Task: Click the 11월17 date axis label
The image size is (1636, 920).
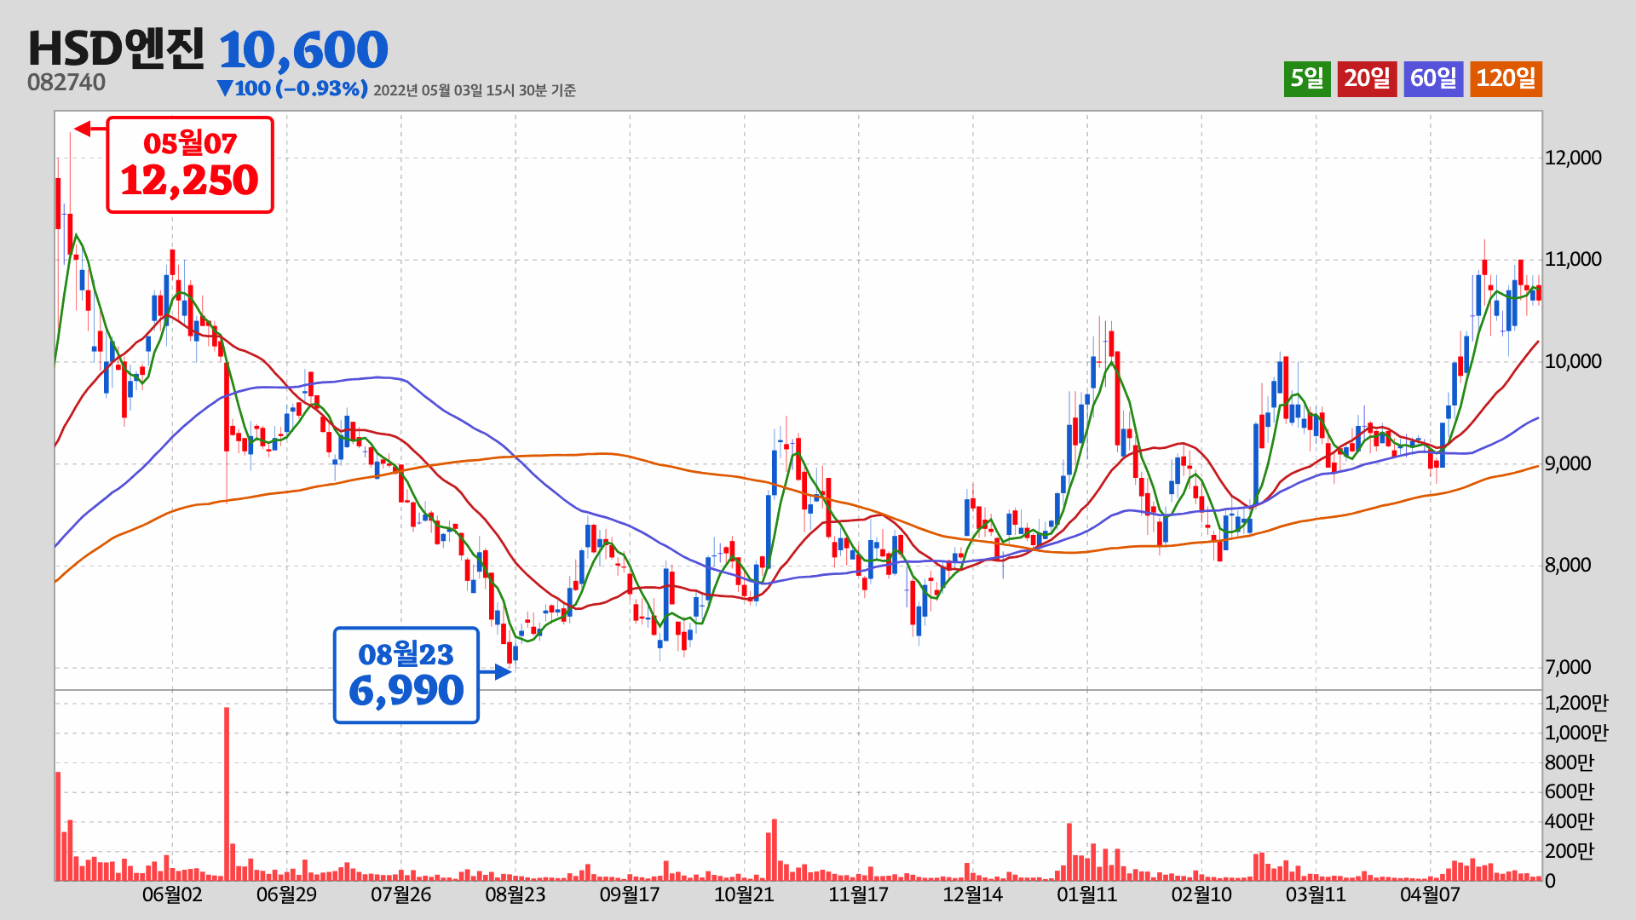Action: [858, 894]
